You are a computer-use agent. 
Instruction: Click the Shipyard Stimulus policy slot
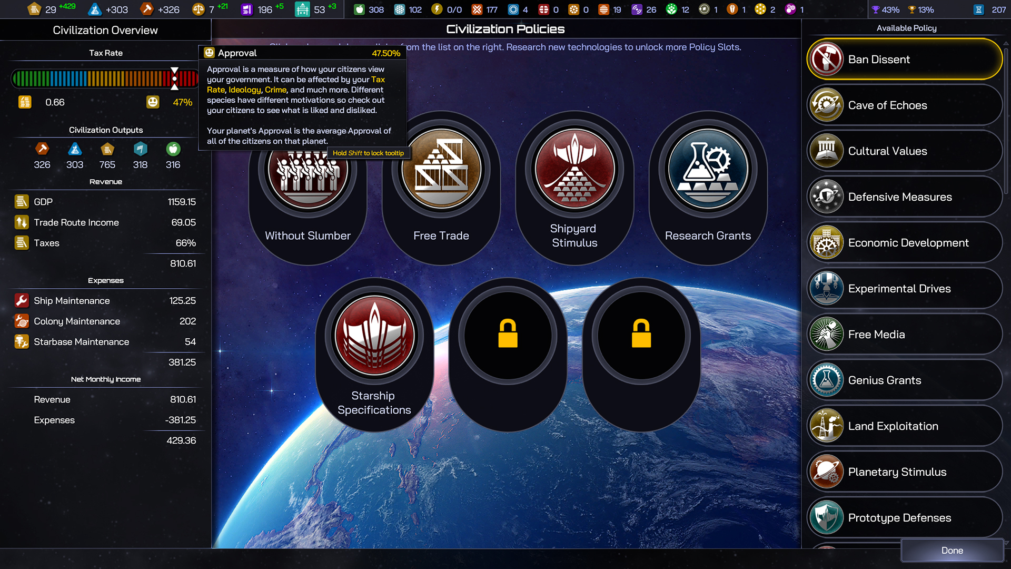tap(574, 170)
